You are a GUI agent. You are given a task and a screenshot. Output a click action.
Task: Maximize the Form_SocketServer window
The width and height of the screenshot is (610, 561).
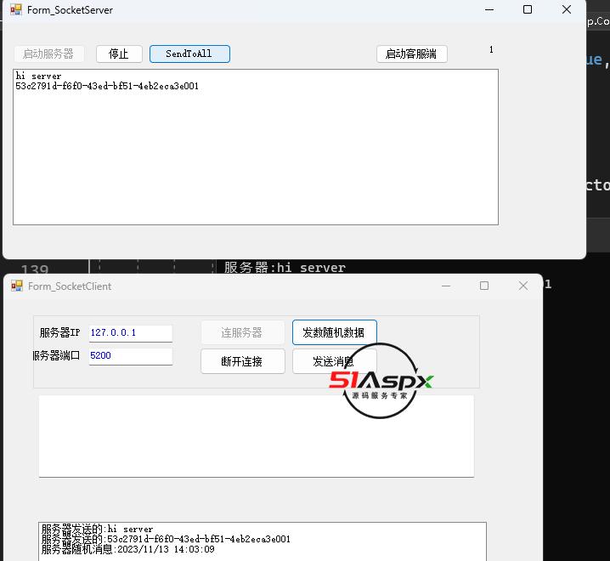pyautogui.click(x=528, y=9)
